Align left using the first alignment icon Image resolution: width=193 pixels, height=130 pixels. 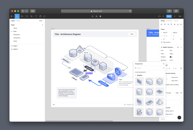point(162,24)
